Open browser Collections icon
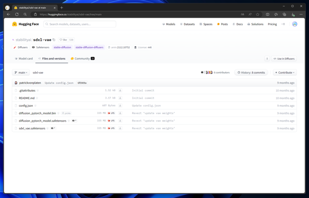Image resolution: width=309 pixels, height=198 pixels. [284, 14]
